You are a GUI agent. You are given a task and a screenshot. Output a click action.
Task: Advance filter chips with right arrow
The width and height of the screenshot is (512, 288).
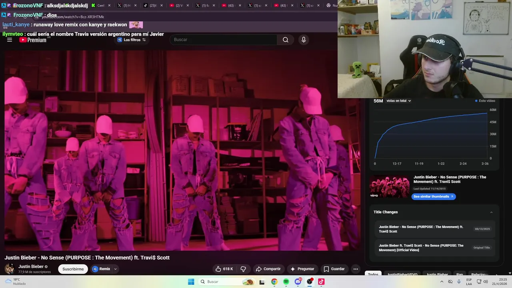pyautogui.click(x=497, y=275)
